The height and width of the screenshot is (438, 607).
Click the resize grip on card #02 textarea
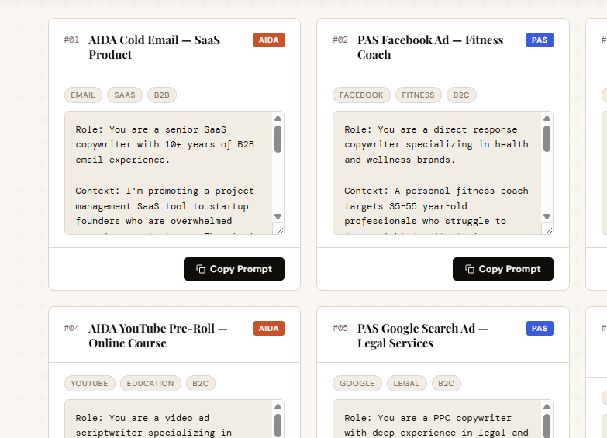(x=549, y=230)
